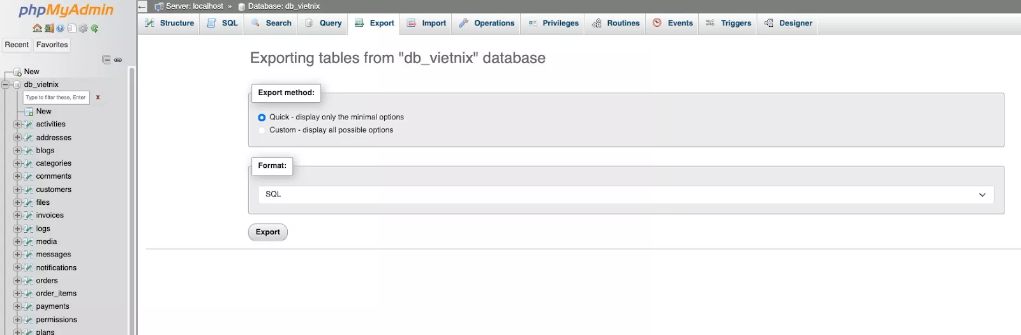Click the Home icon under phpMyAdmin logo
The width and height of the screenshot is (1021, 335).
[x=37, y=29]
